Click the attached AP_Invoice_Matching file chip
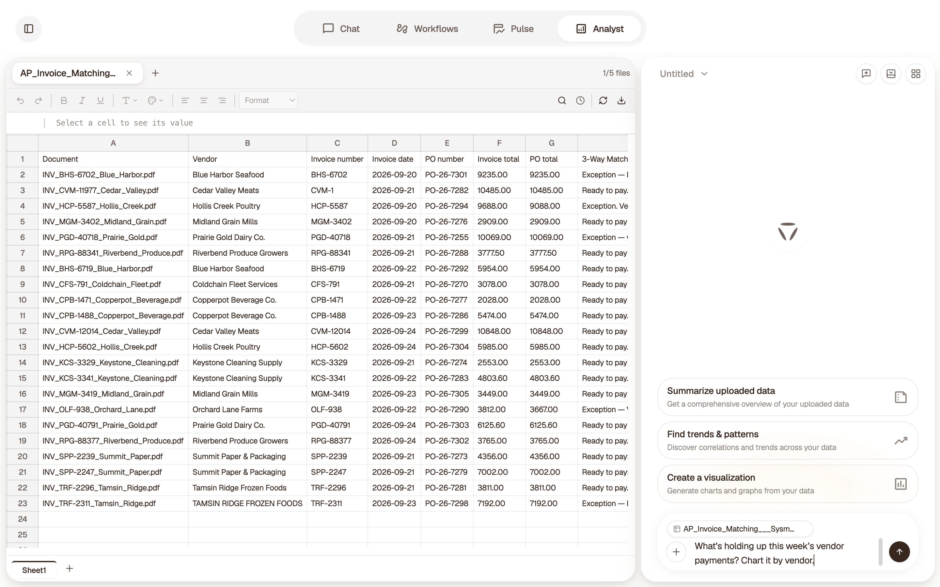The height and width of the screenshot is (587, 940). pyautogui.click(x=740, y=529)
